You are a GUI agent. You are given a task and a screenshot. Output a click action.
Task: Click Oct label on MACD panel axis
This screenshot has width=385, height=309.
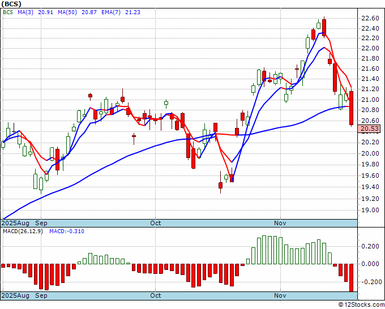pyautogui.click(x=156, y=295)
